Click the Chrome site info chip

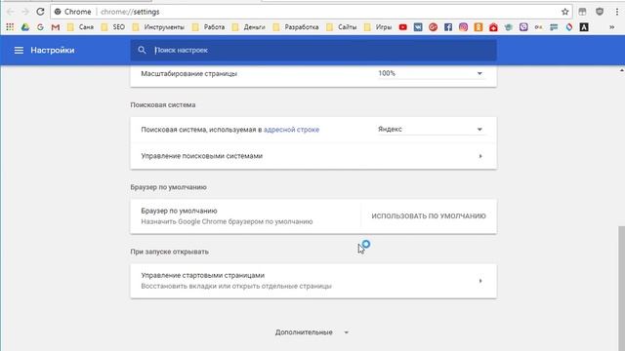pyautogui.click(x=73, y=12)
